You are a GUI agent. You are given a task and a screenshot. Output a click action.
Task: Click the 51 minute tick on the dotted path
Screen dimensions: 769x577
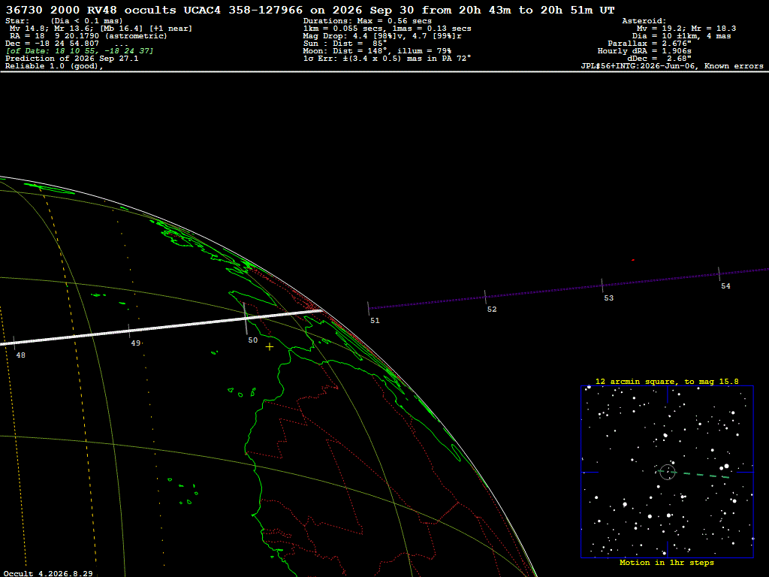tap(368, 309)
